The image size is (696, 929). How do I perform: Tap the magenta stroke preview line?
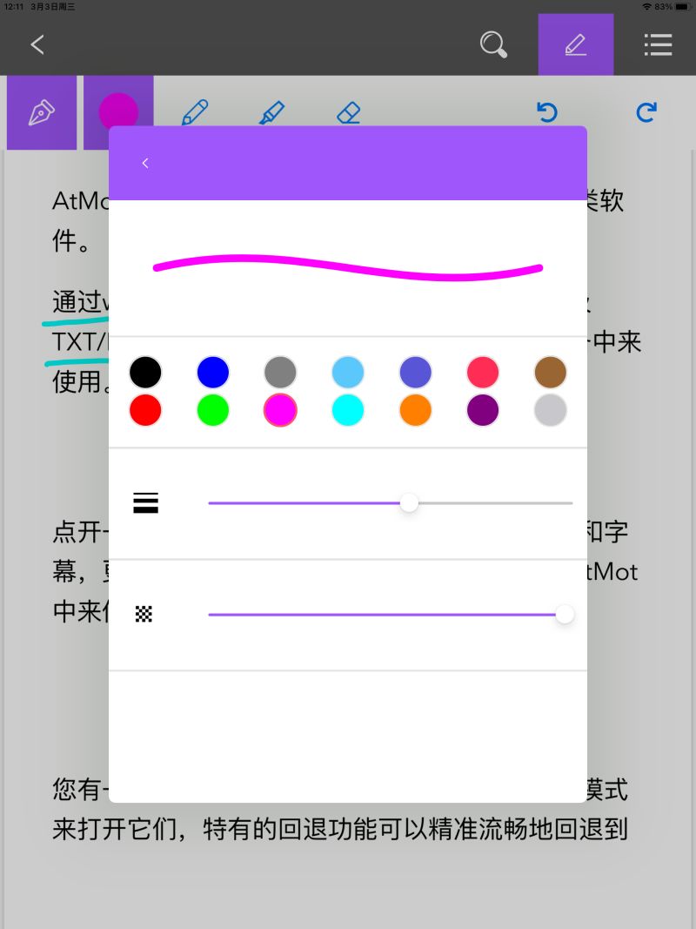coord(348,268)
